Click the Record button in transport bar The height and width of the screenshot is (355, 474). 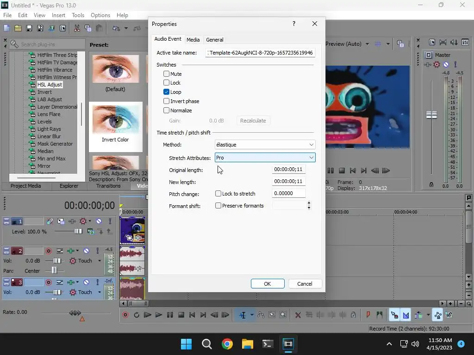pyautogui.click(x=125, y=315)
